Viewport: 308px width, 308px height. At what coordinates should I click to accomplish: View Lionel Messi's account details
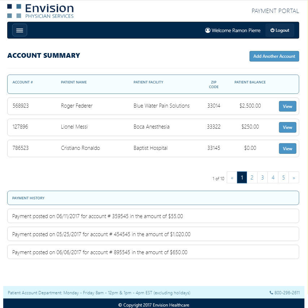click(x=287, y=127)
